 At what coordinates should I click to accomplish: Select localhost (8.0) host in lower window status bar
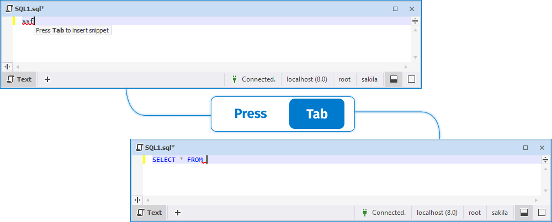(437, 213)
